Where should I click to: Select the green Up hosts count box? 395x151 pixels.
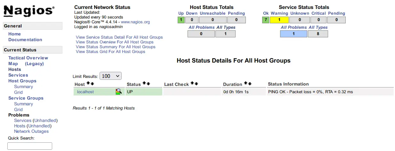tap(181, 20)
